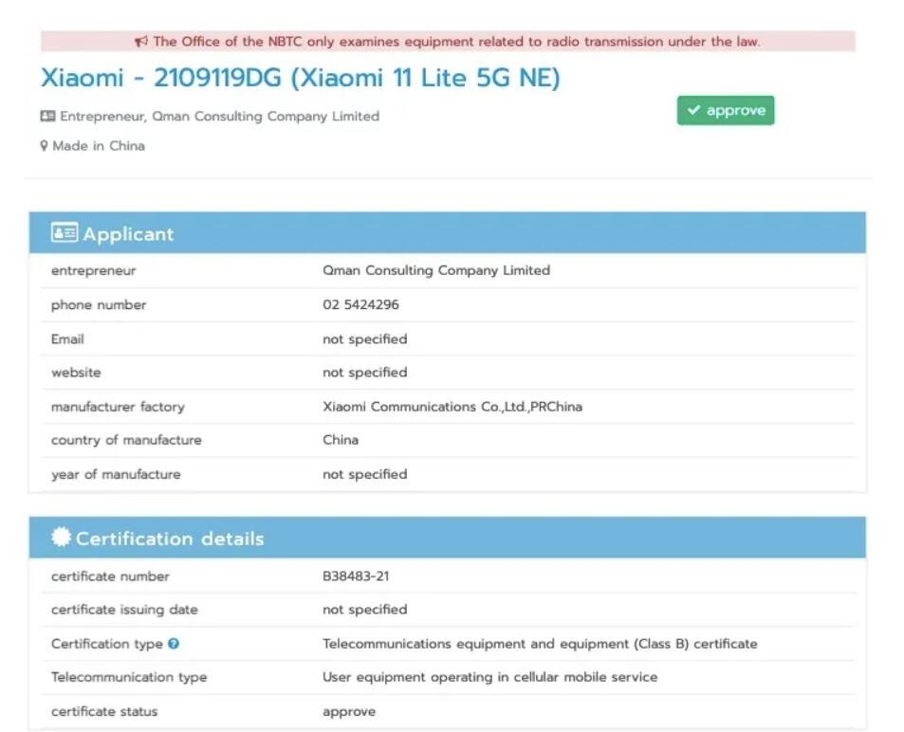Click the 'country of manufacture' label
Screen dimensions: 904x732
click(126, 440)
